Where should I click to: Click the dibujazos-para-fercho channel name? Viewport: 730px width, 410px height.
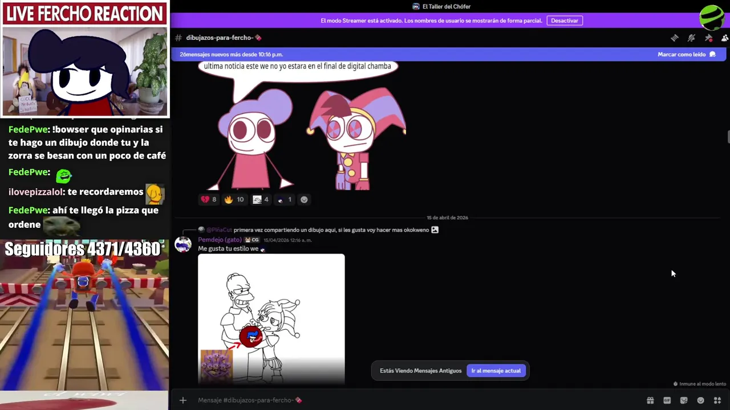click(x=224, y=38)
